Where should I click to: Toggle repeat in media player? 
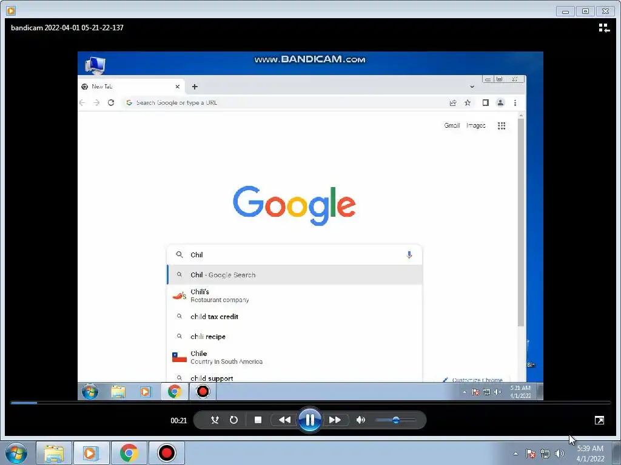pyautogui.click(x=233, y=420)
